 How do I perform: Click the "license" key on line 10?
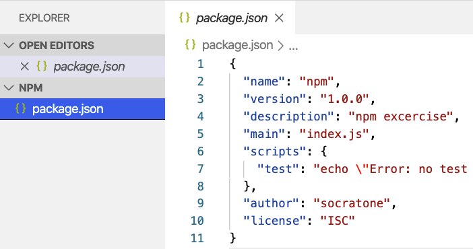click(274, 221)
